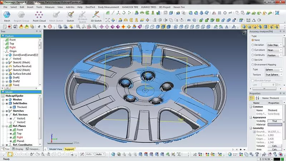Select the Mesh mode icon
Viewport: 286px width, 161px height.
coord(7,16)
